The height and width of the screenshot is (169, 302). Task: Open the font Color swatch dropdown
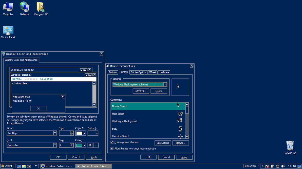84,145
